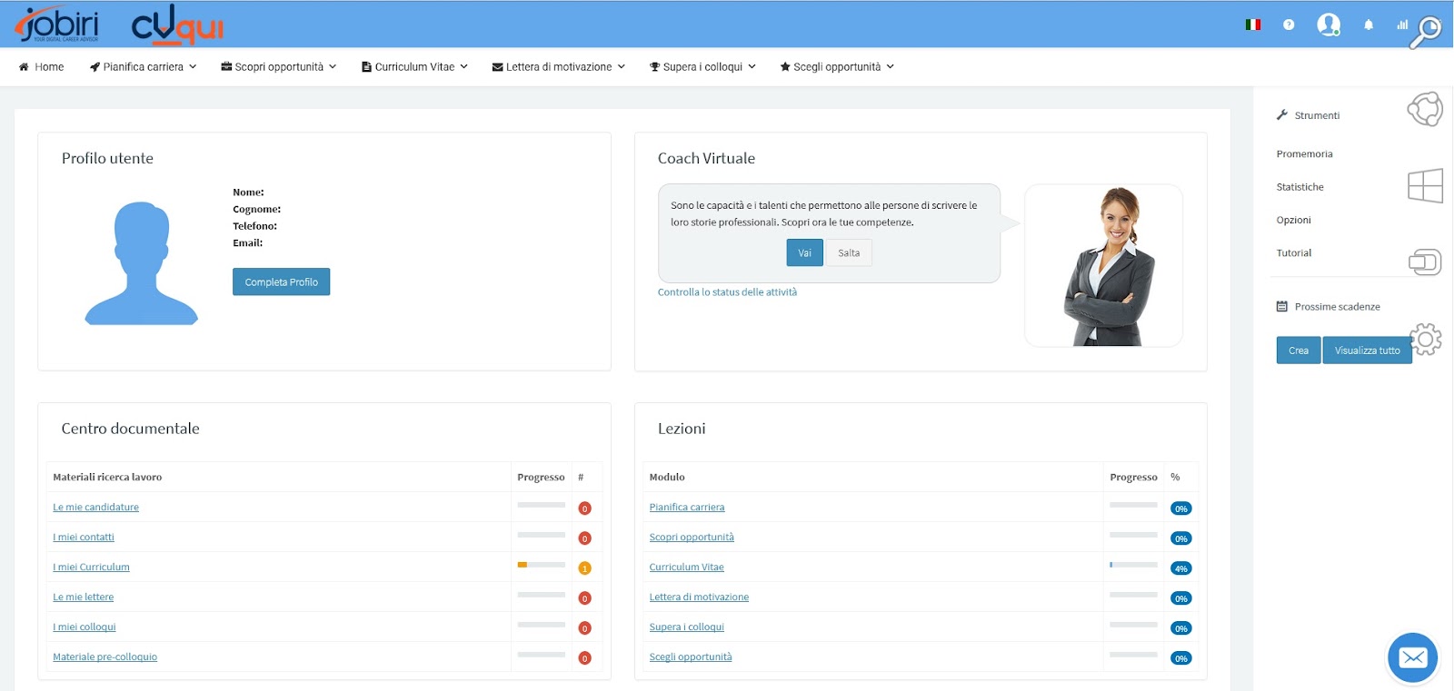Click the gear settings icon in sidebar
This screenshot has height=691, width=1454.
coord(1426,340)
